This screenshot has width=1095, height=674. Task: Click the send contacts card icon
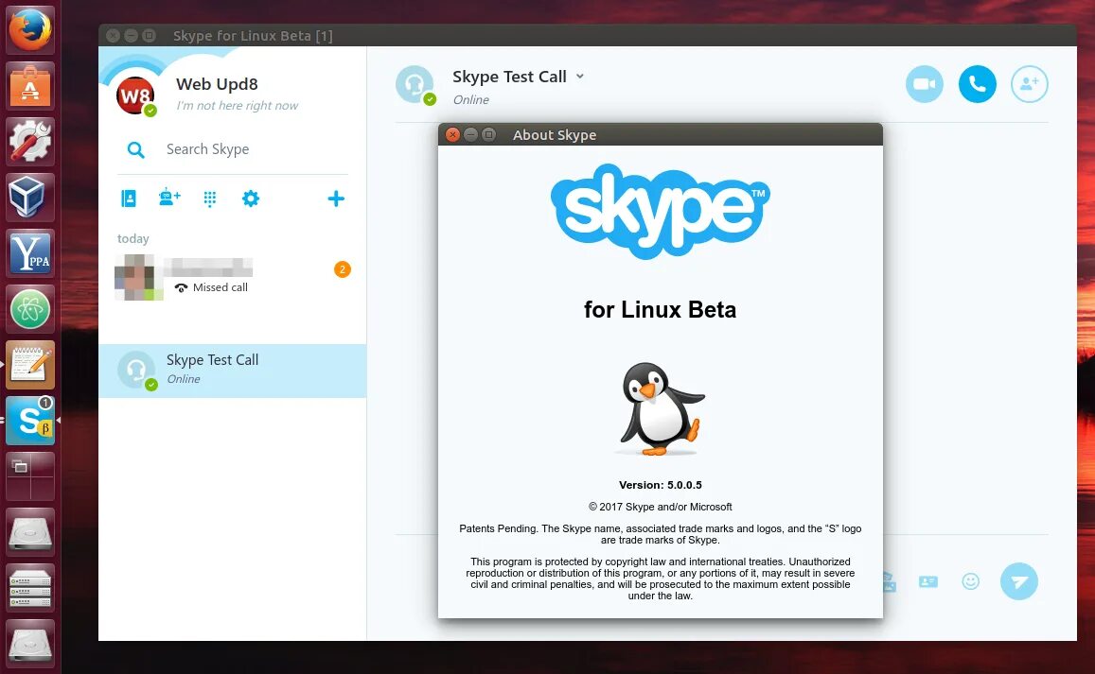pyautogui.click(x=928, y=581)
